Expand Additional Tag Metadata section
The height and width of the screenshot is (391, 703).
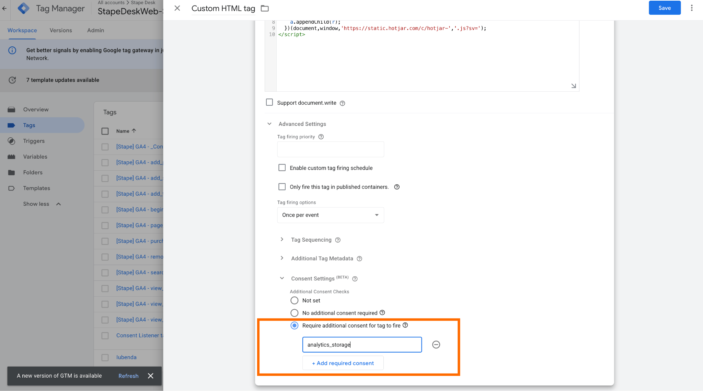pos(282,258)
